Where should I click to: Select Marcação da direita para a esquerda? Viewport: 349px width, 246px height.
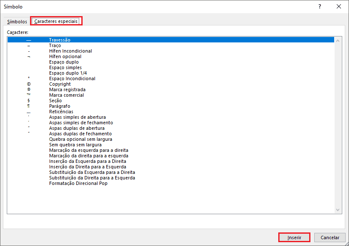[171, 156]
